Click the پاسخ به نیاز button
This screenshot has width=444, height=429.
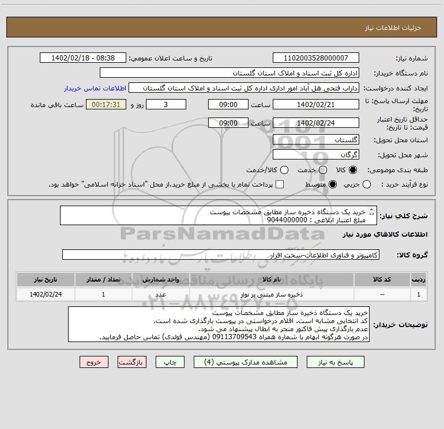pyautogui.click(x=335, y=362)
